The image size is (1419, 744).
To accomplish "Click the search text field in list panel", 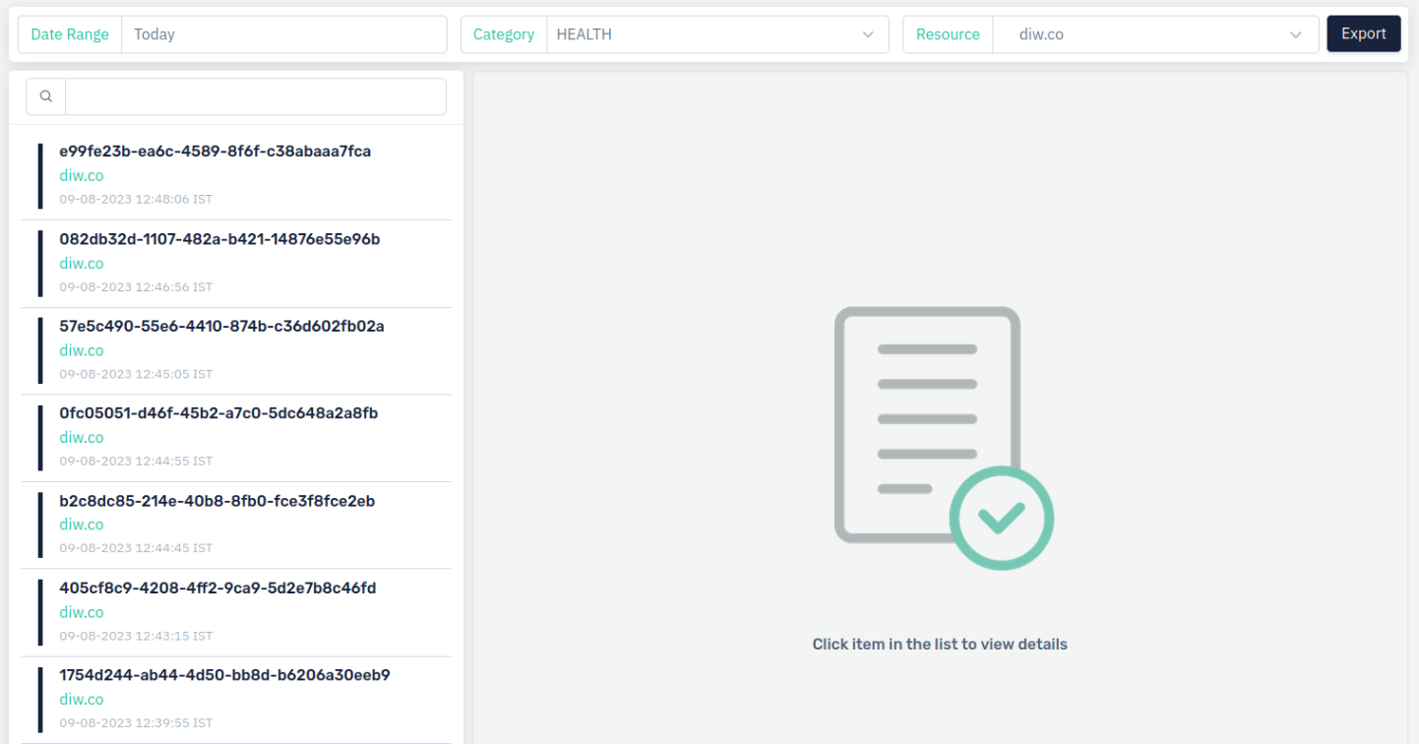I will point(255,96).
